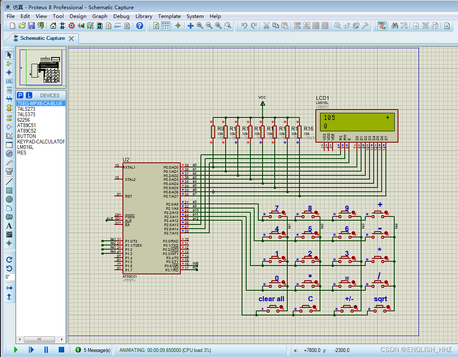Select the Component mode tool

9,64
